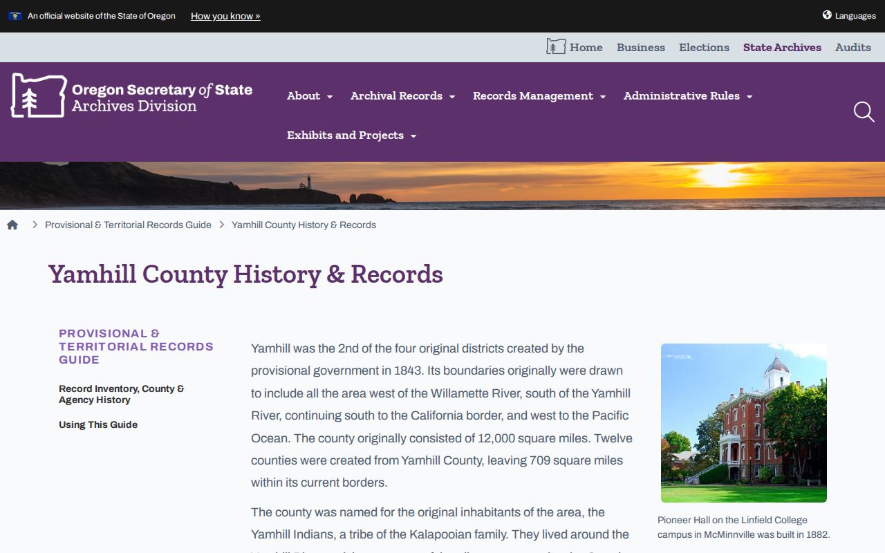
Task: Click the Pioneer Hall photo thumbnail
Action: click(x=744, y=423)
